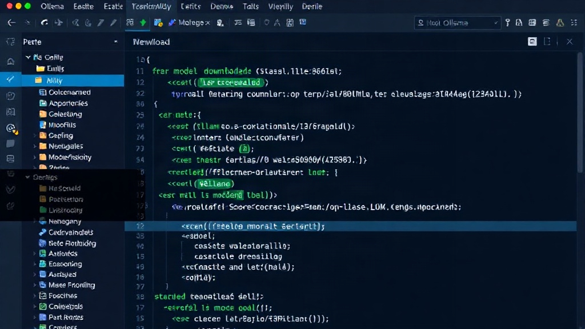Collapse the Dentigs section

click(27, 177)
